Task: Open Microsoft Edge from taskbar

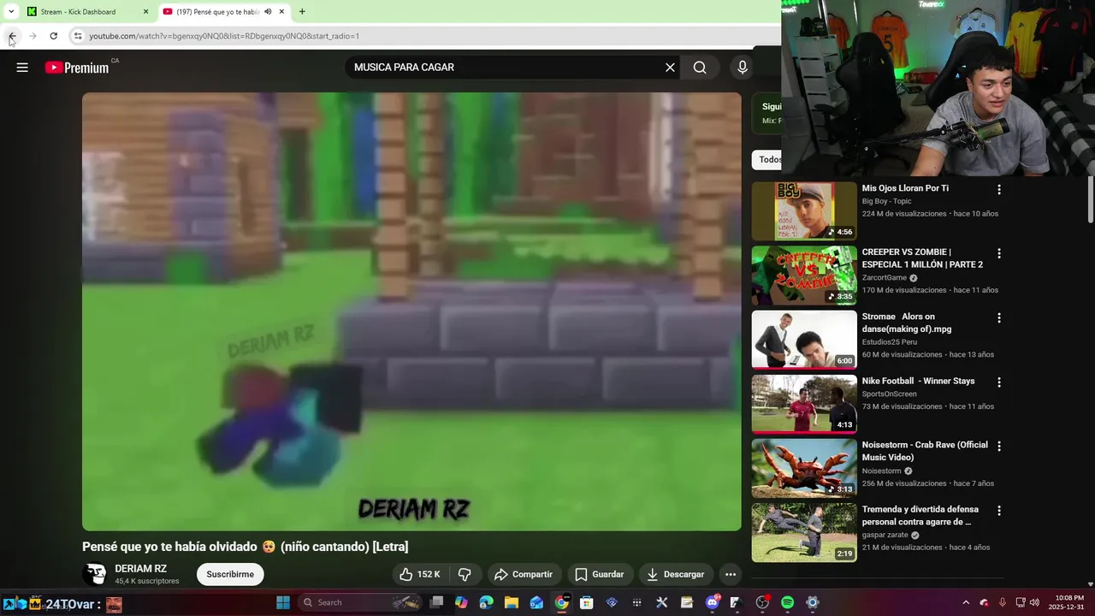Action: pos(486,602)
